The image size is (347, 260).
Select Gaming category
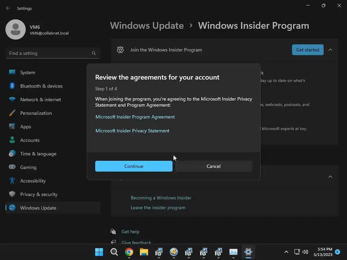53,167
